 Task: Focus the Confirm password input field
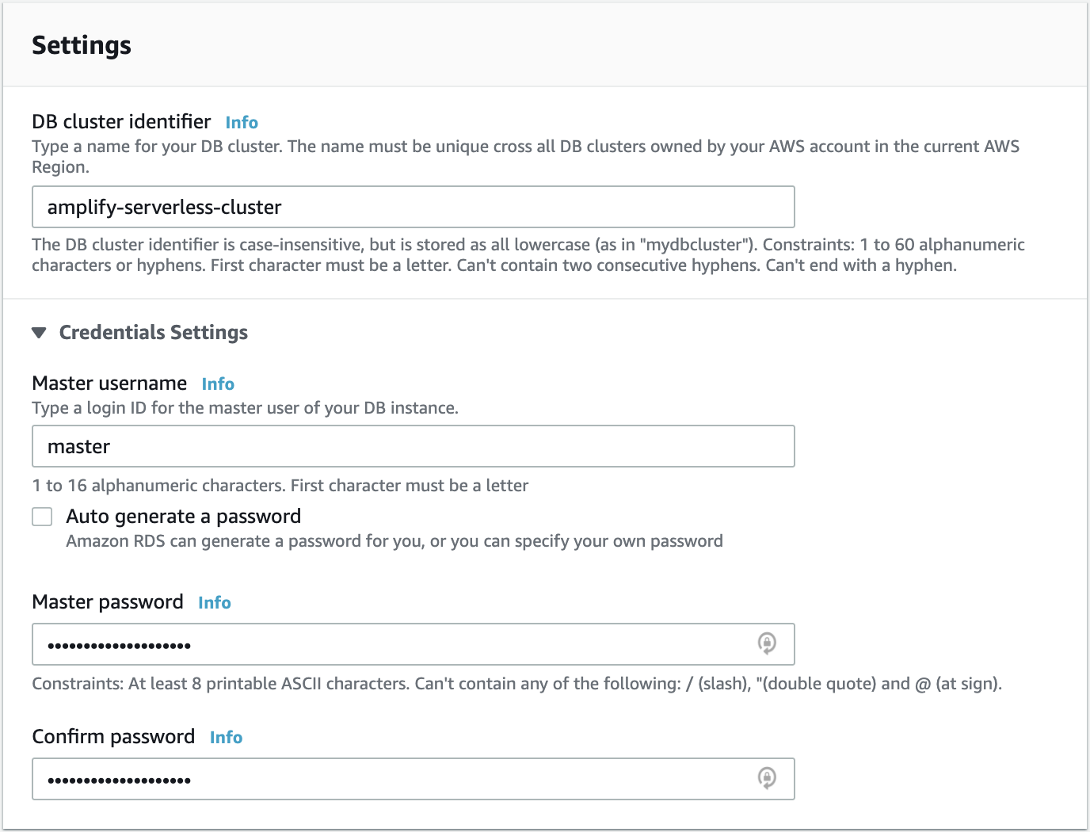414,779
